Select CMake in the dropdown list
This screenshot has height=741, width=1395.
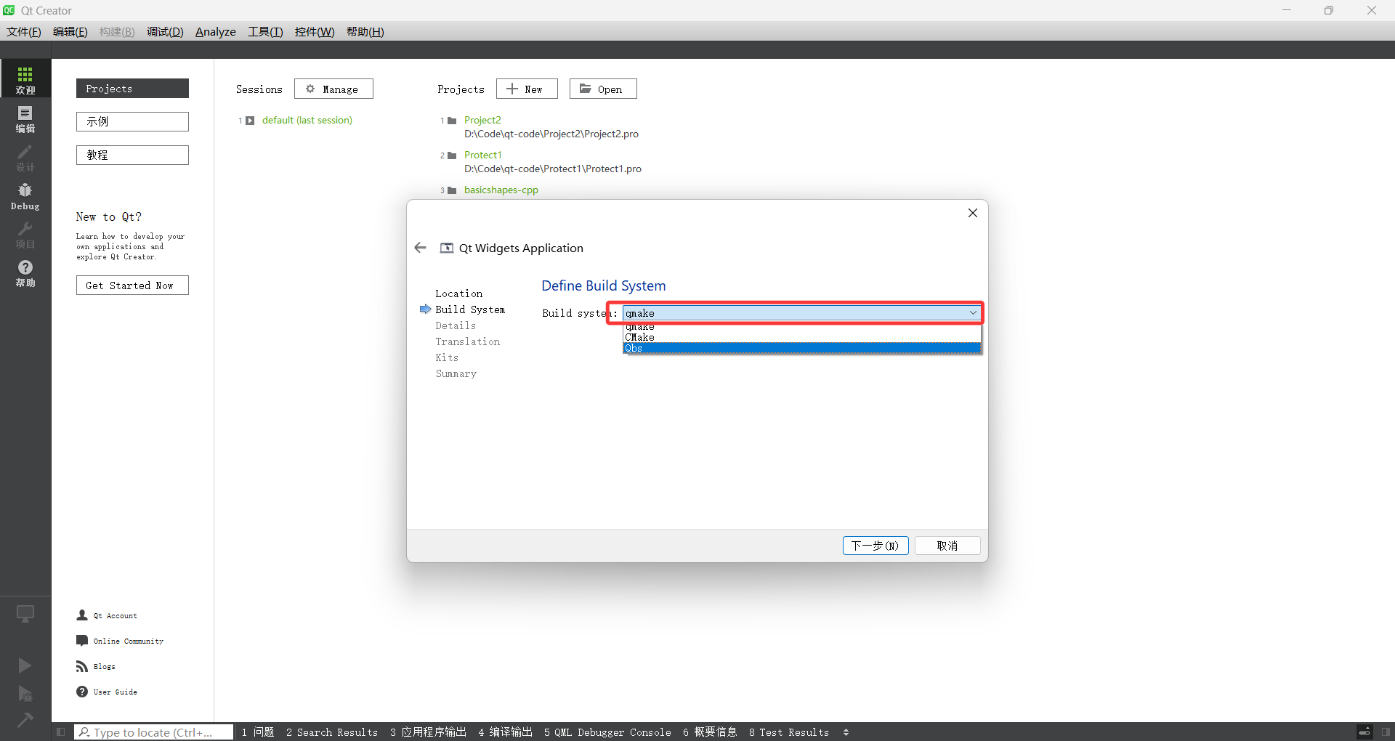tap(802, 337)
